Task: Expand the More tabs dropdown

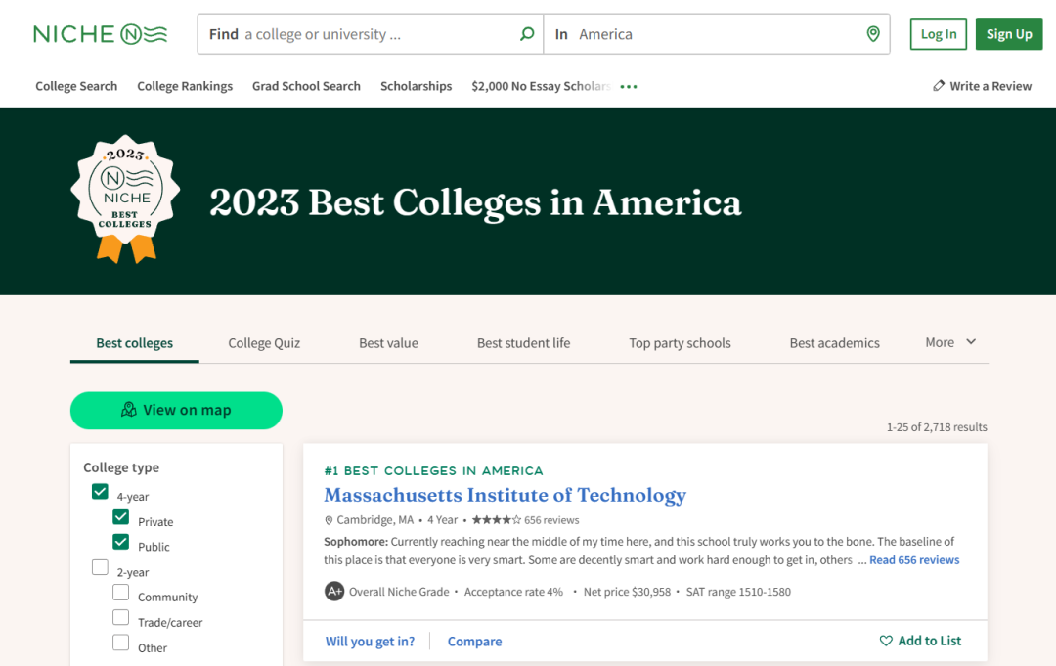Action: pyautogui.click(x=950, y=342)
